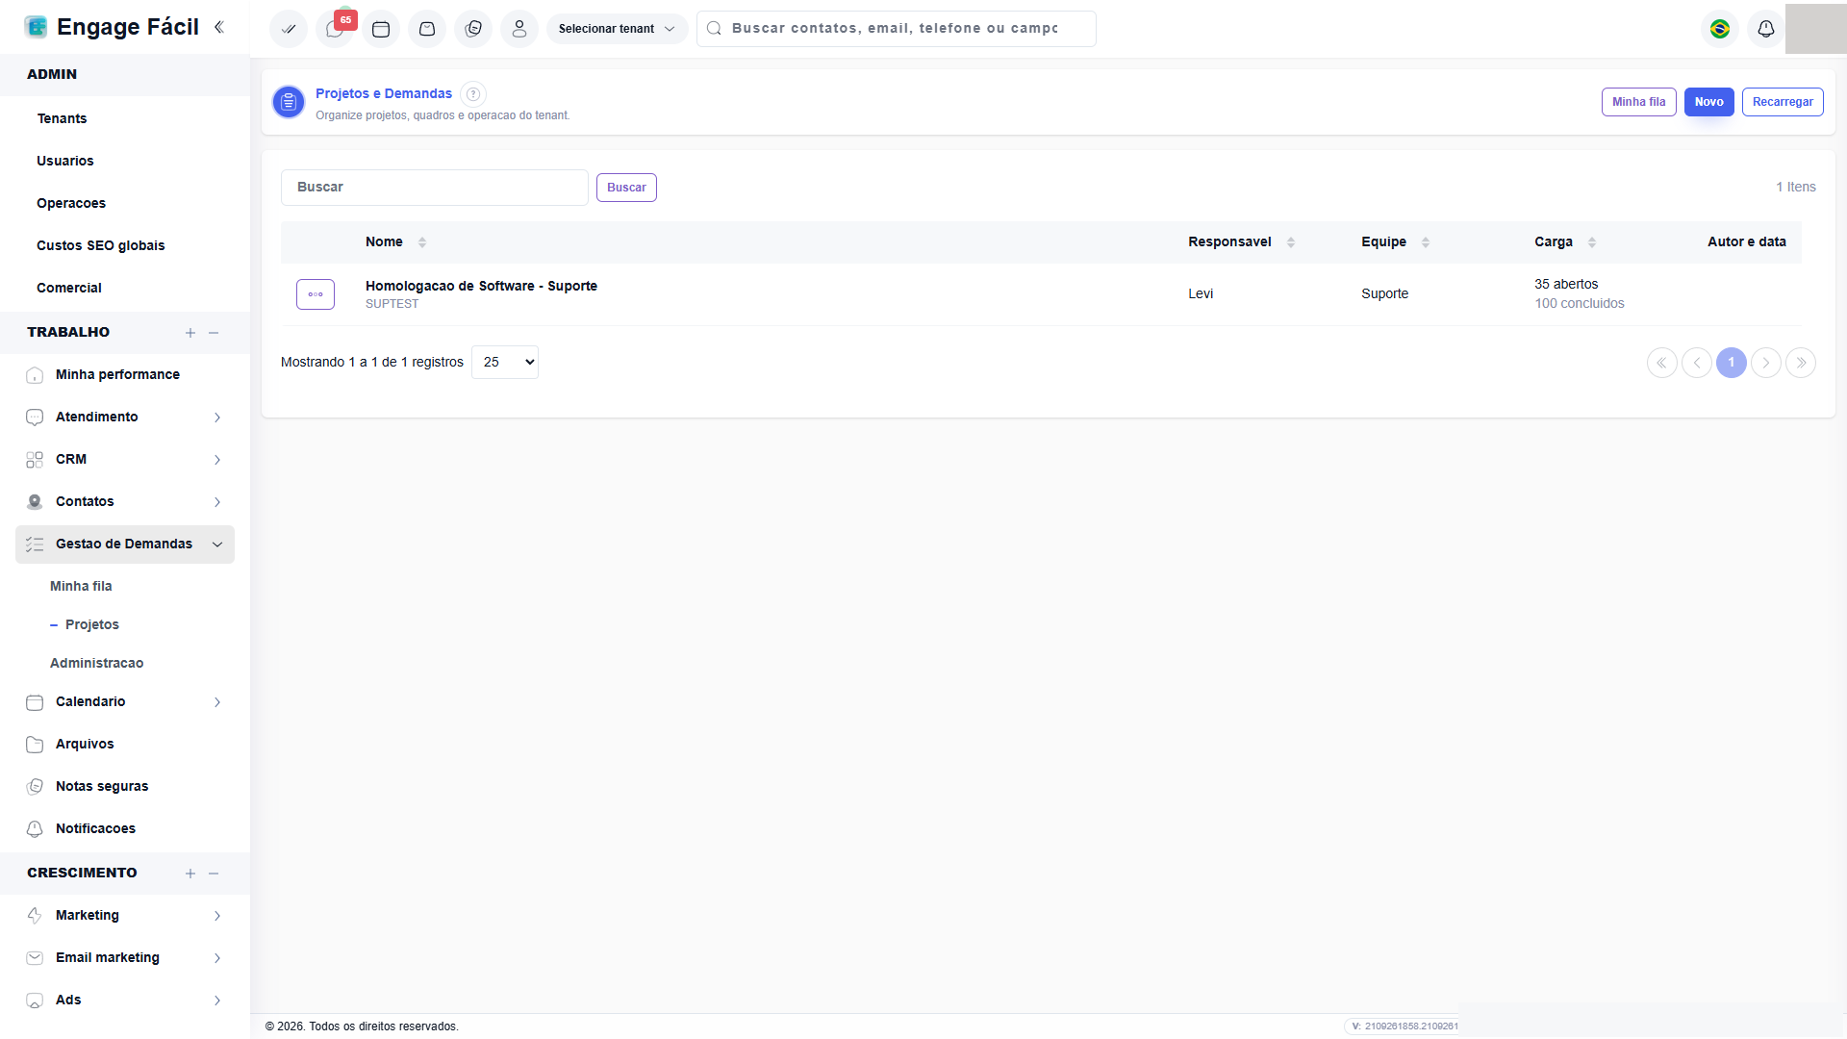Go to the first page with the double-arrow
The height and width of the screenshot is (1039, 1847).
point(1662,363)
